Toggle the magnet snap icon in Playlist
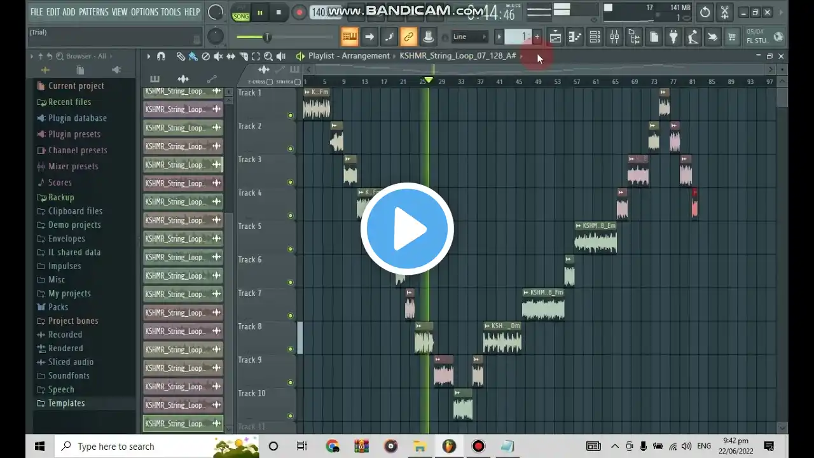The image size is (814, 458). (x=161, y=56)
